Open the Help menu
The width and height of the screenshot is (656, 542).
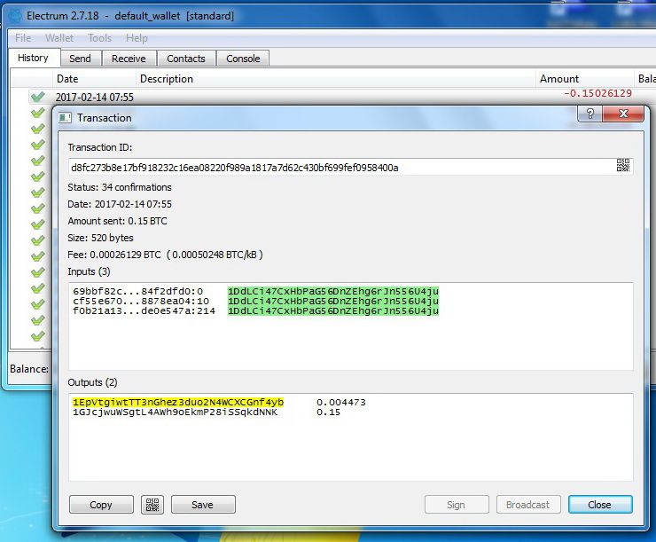point(137,38)
